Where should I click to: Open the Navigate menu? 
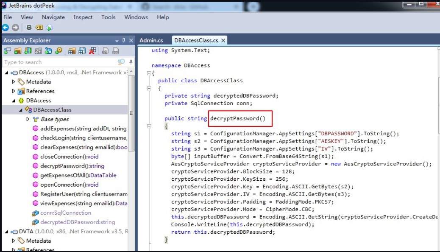click(53, 17)
